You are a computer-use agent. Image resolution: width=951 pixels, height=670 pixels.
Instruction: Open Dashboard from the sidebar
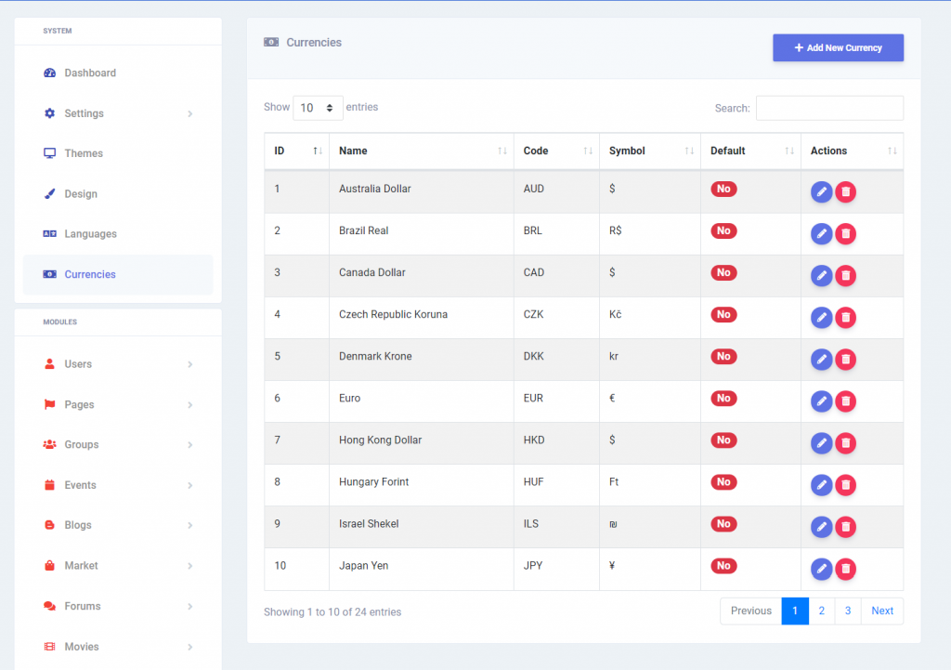[x=118, y=72]
